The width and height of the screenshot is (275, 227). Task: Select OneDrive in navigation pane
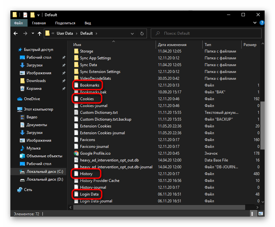(32, 99)
